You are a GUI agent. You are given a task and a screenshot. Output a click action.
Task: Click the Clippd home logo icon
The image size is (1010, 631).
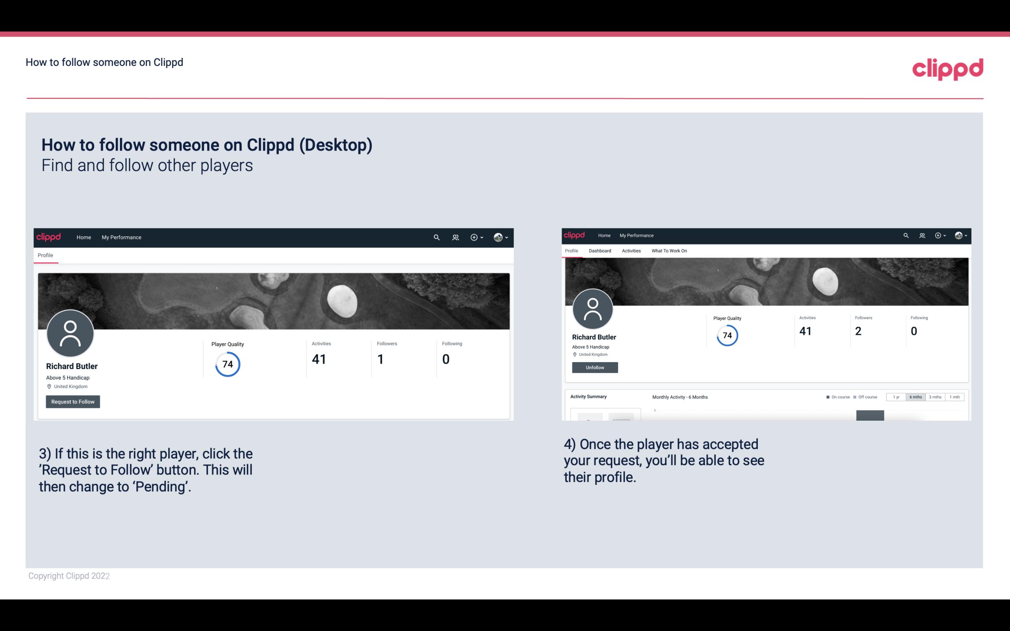pos(49,237)
